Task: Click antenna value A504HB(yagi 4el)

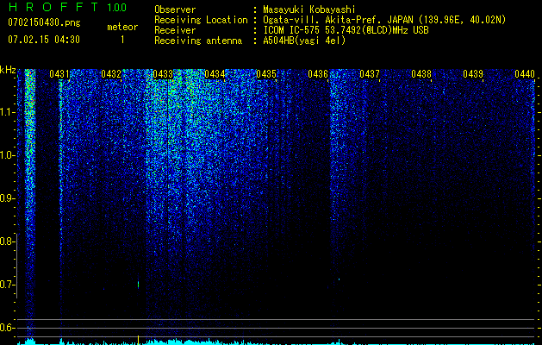Action: coord(304,41)
